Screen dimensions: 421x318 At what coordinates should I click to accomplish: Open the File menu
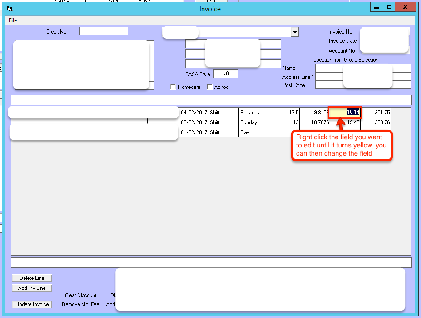coord(13,20)
